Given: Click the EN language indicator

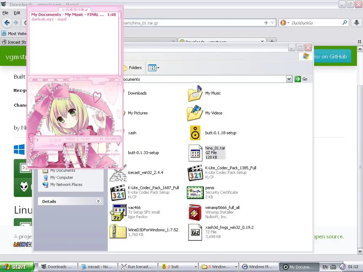Looking at the screenshot, I should pos(325,267).
